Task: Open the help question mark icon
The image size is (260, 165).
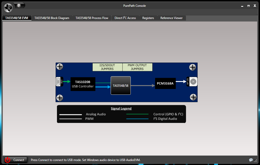Action: (x=19, y=5)
